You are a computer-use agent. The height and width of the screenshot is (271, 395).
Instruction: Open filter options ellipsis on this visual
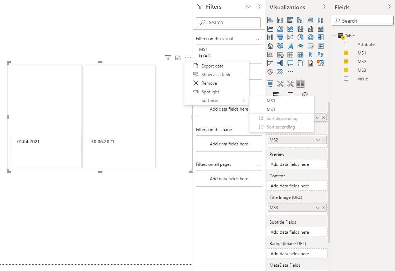pyautogui.click(x=258, y=39)
